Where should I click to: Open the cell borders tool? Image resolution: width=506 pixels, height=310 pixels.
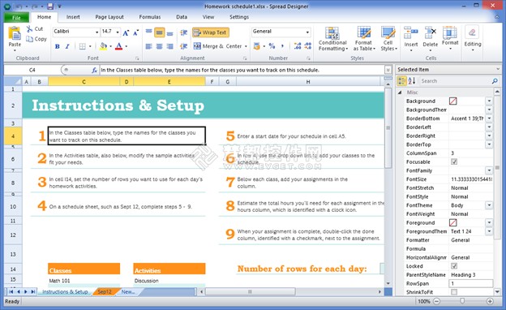83,46
